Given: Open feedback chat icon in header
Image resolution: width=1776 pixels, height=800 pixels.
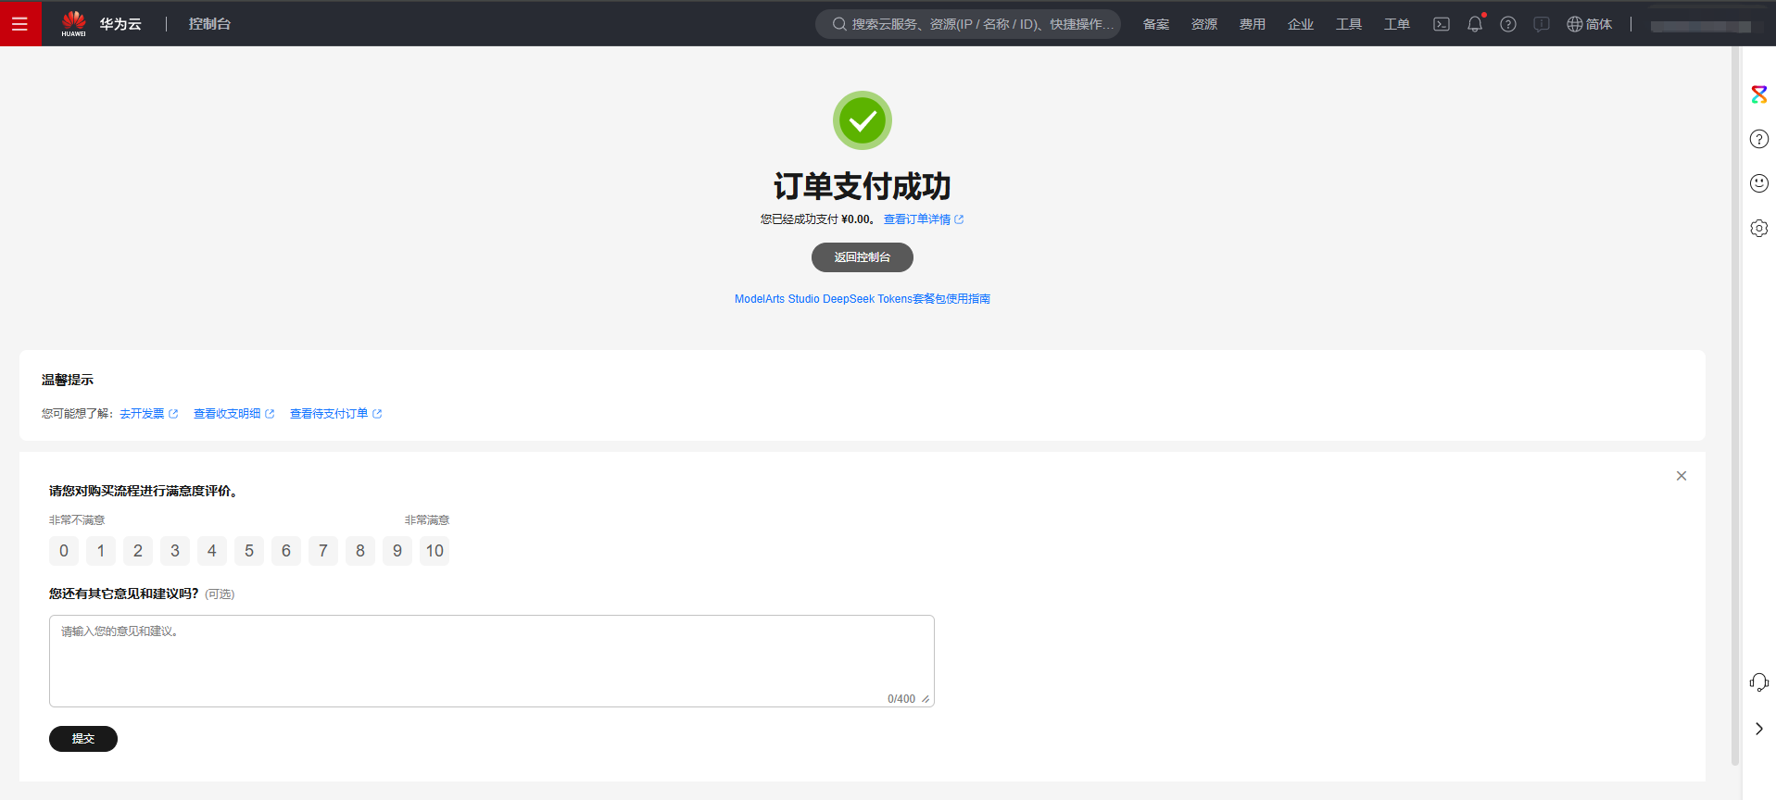Looking at the screenshot, I should (1542, 24).
